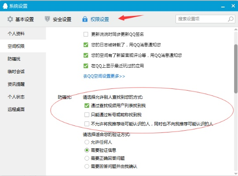Open the 基本设置 tab

21,19
